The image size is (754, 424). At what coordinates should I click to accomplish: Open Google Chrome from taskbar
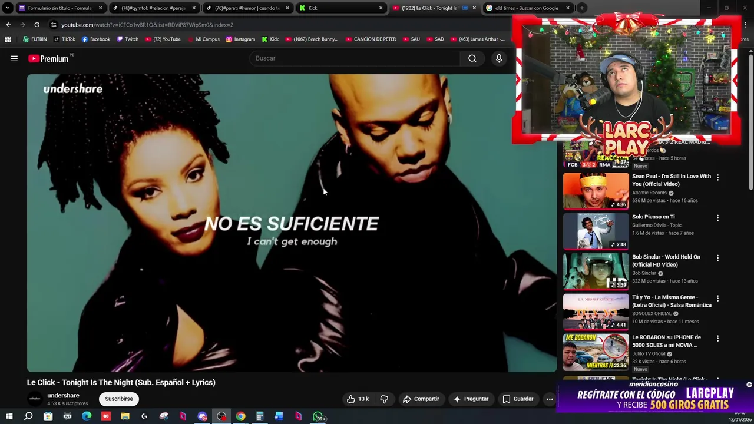tap(240, 417)
